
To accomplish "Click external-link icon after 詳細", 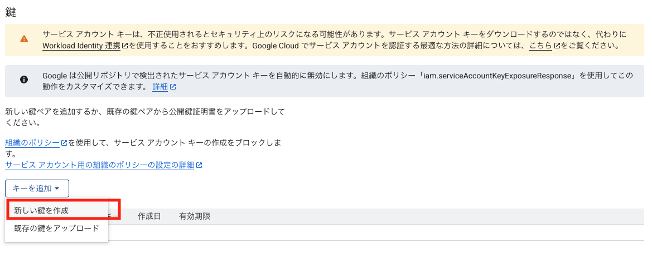I will tap(173, 87).
